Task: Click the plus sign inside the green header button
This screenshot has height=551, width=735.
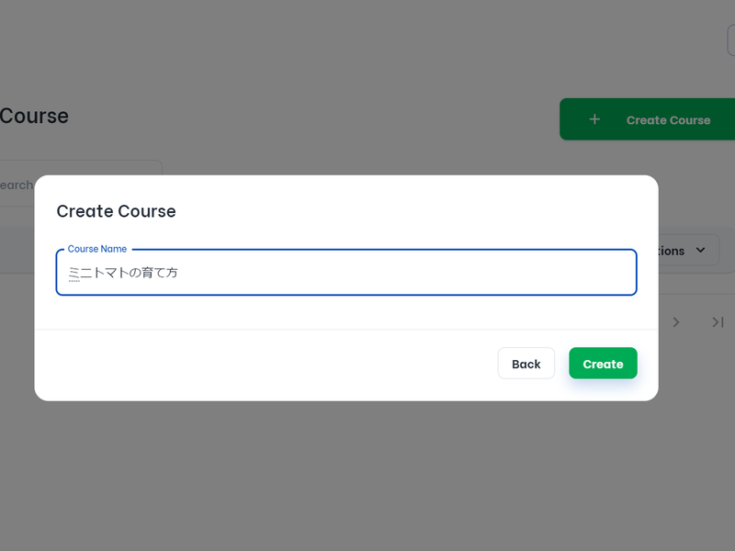Action: coord(594,119)
